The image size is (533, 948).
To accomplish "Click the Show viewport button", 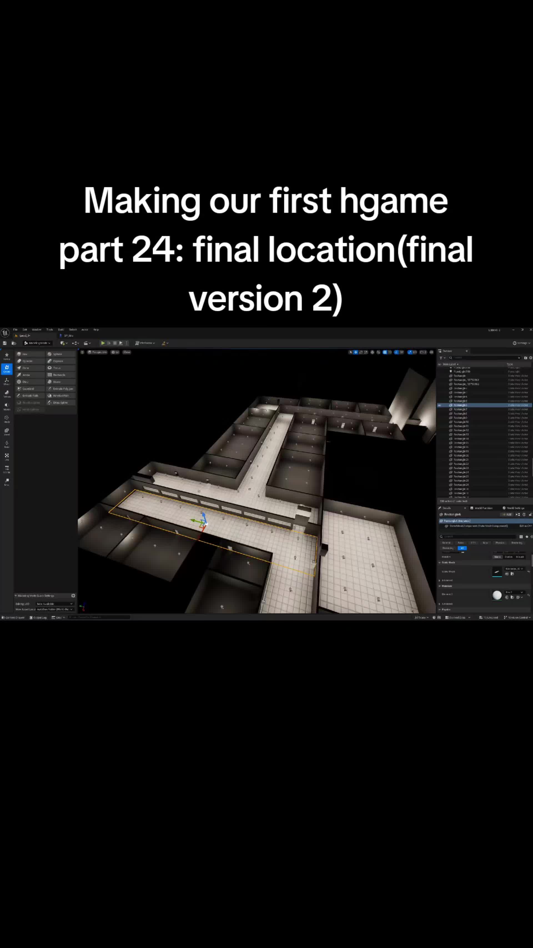I will pyautogui.click(x=127, y=352).
